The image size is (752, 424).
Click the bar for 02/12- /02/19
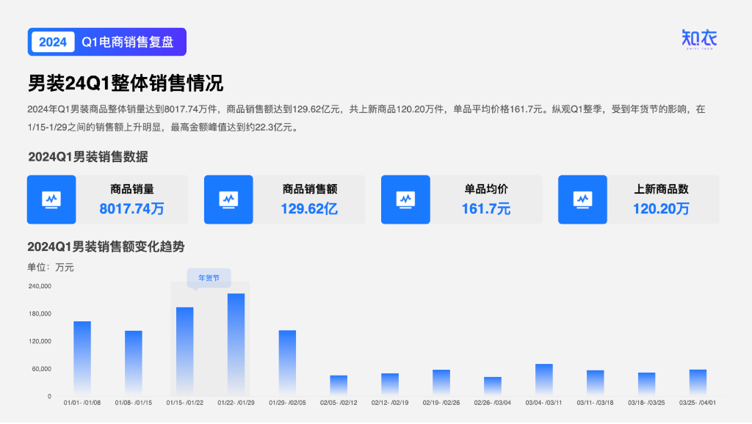click(x=390, y=384)
